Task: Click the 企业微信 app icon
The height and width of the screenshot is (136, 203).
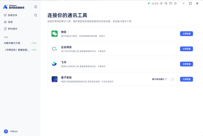Action: (x=54, y=49)
